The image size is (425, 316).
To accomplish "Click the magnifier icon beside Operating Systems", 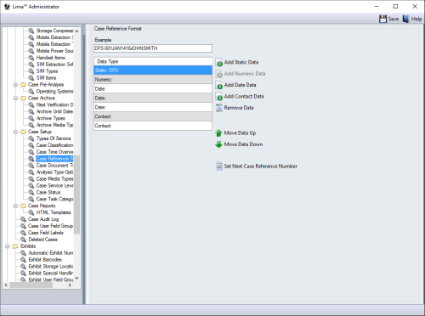I will [31, 91].
